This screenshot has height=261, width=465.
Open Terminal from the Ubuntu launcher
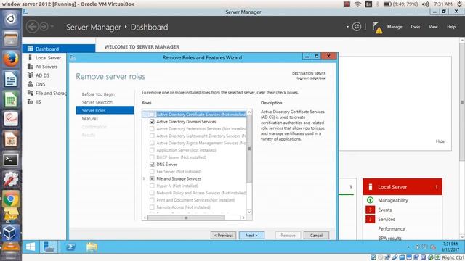[11, 159]
